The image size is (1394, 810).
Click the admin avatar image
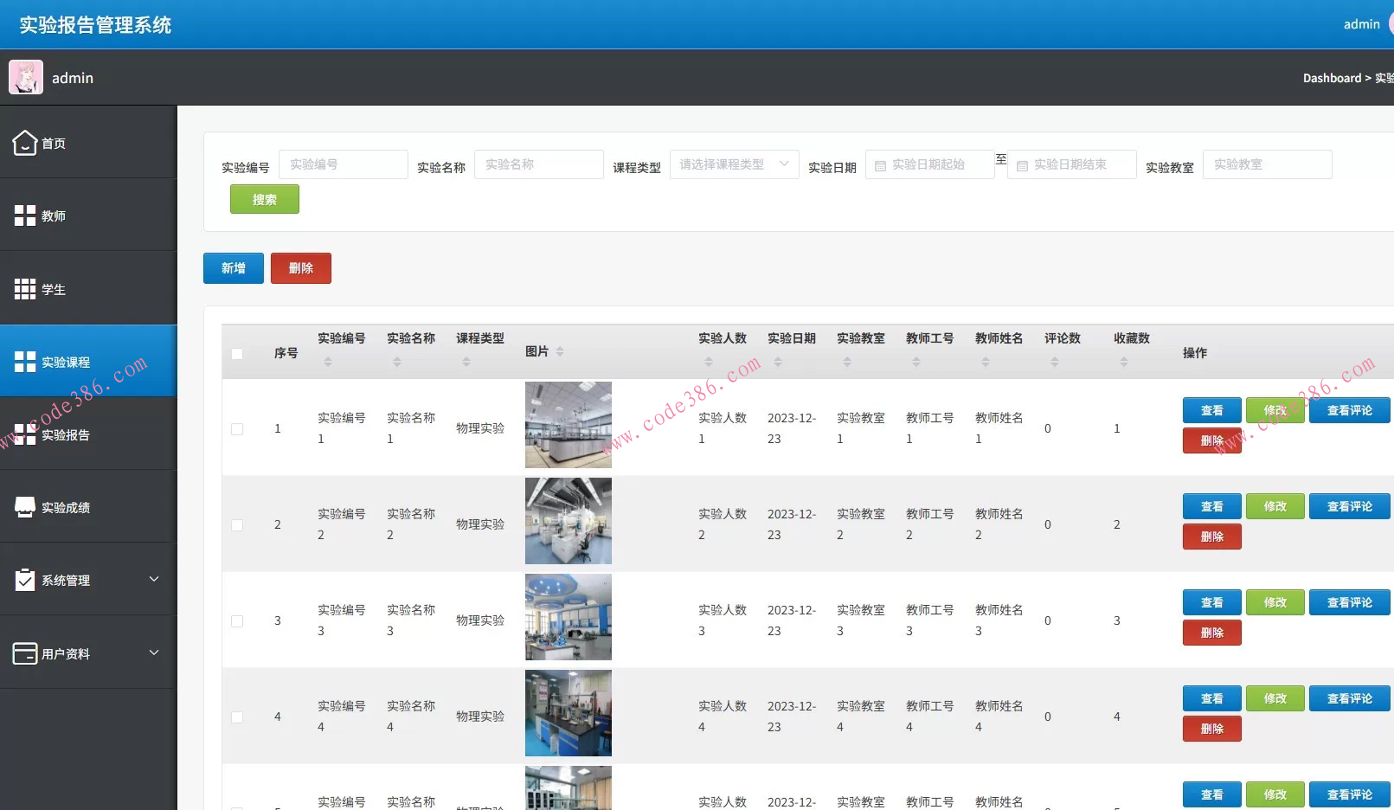click(x=26, y=78)
